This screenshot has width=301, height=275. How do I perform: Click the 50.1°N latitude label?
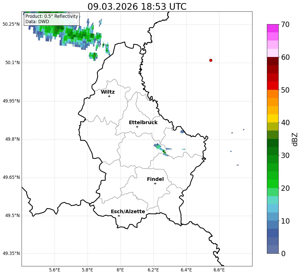pyautogui.click(x=12, y=63)
